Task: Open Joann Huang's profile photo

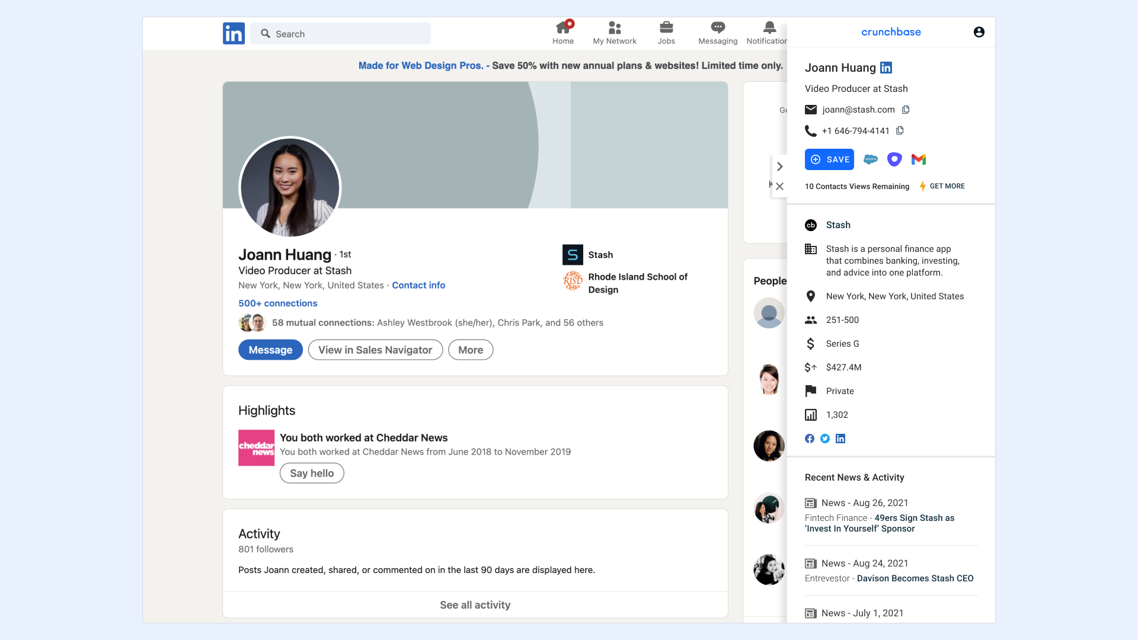Action: [x=290, y=188]
